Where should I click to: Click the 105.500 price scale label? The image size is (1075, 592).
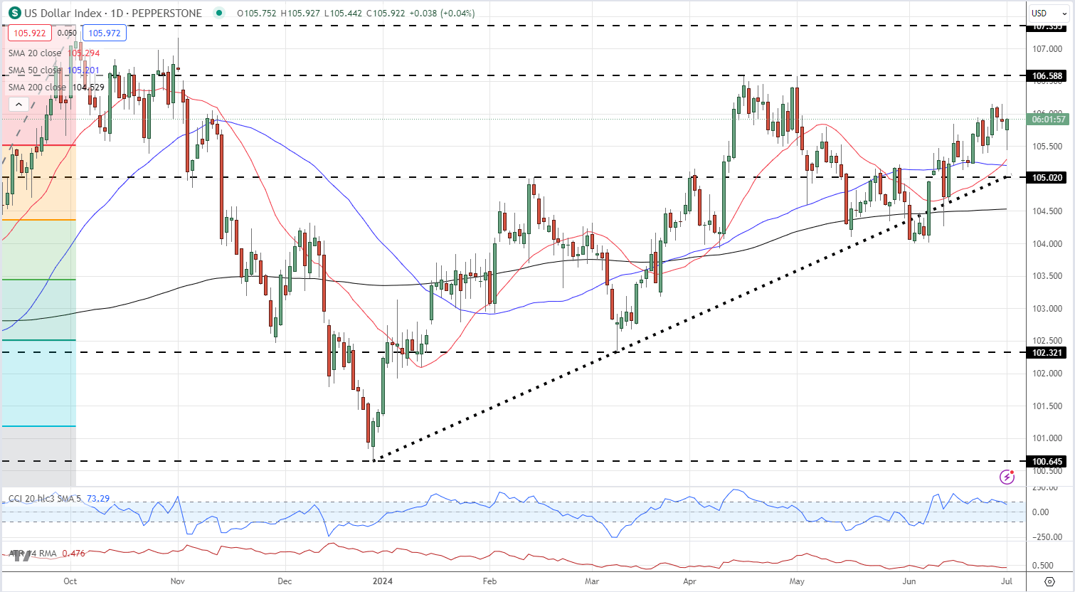[x=1047, y=146]
